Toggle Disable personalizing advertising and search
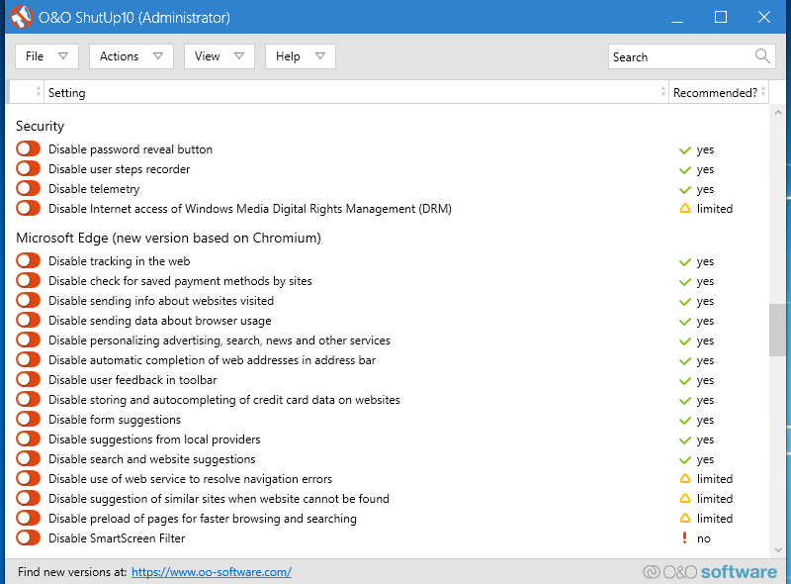This screenshot has width=791, height=584. pyautogui.click(x=28, y=340)
